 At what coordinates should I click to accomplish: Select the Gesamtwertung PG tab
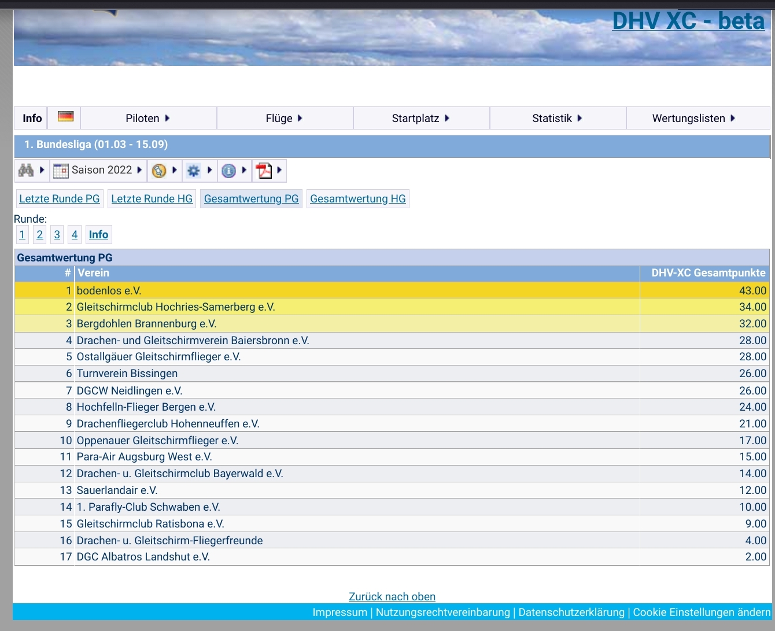coord(252,198)
